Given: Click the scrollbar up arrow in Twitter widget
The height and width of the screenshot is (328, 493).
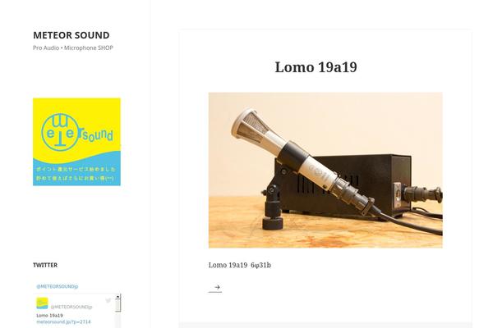Looking at the screenshot, I should point(117,296).
